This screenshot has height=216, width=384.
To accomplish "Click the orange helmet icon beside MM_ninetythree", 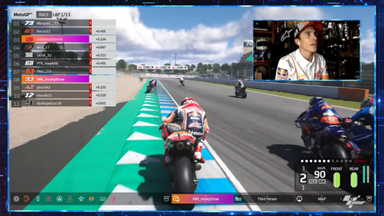I will 176,199.
